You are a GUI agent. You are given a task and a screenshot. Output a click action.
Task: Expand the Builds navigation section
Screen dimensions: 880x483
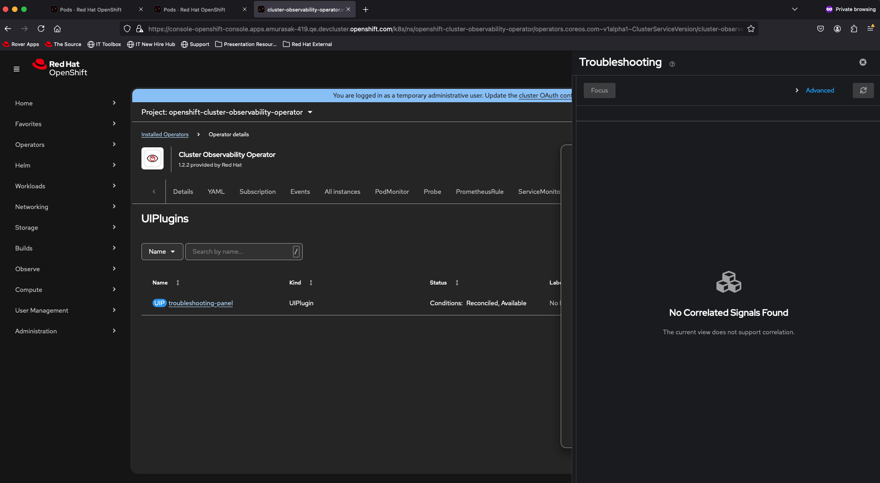[65, 248]
